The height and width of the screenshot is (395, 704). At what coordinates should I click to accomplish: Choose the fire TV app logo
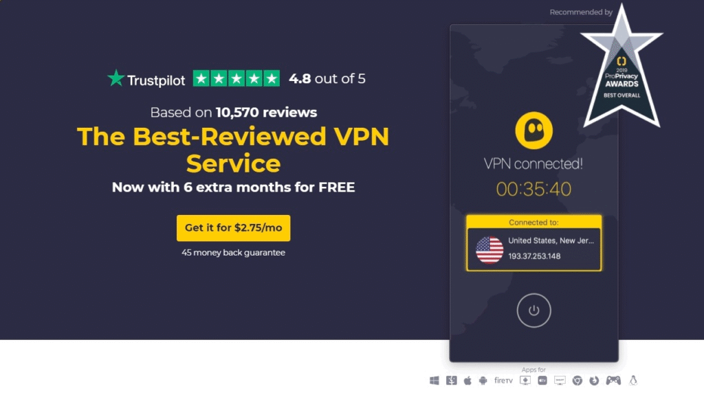coord(503,381)
